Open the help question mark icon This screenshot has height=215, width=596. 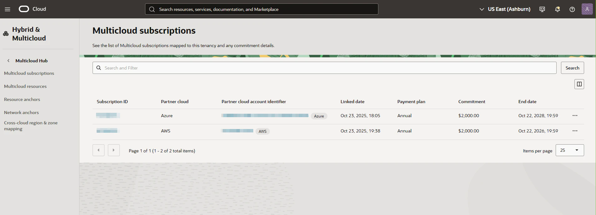(x=572, y=9)
